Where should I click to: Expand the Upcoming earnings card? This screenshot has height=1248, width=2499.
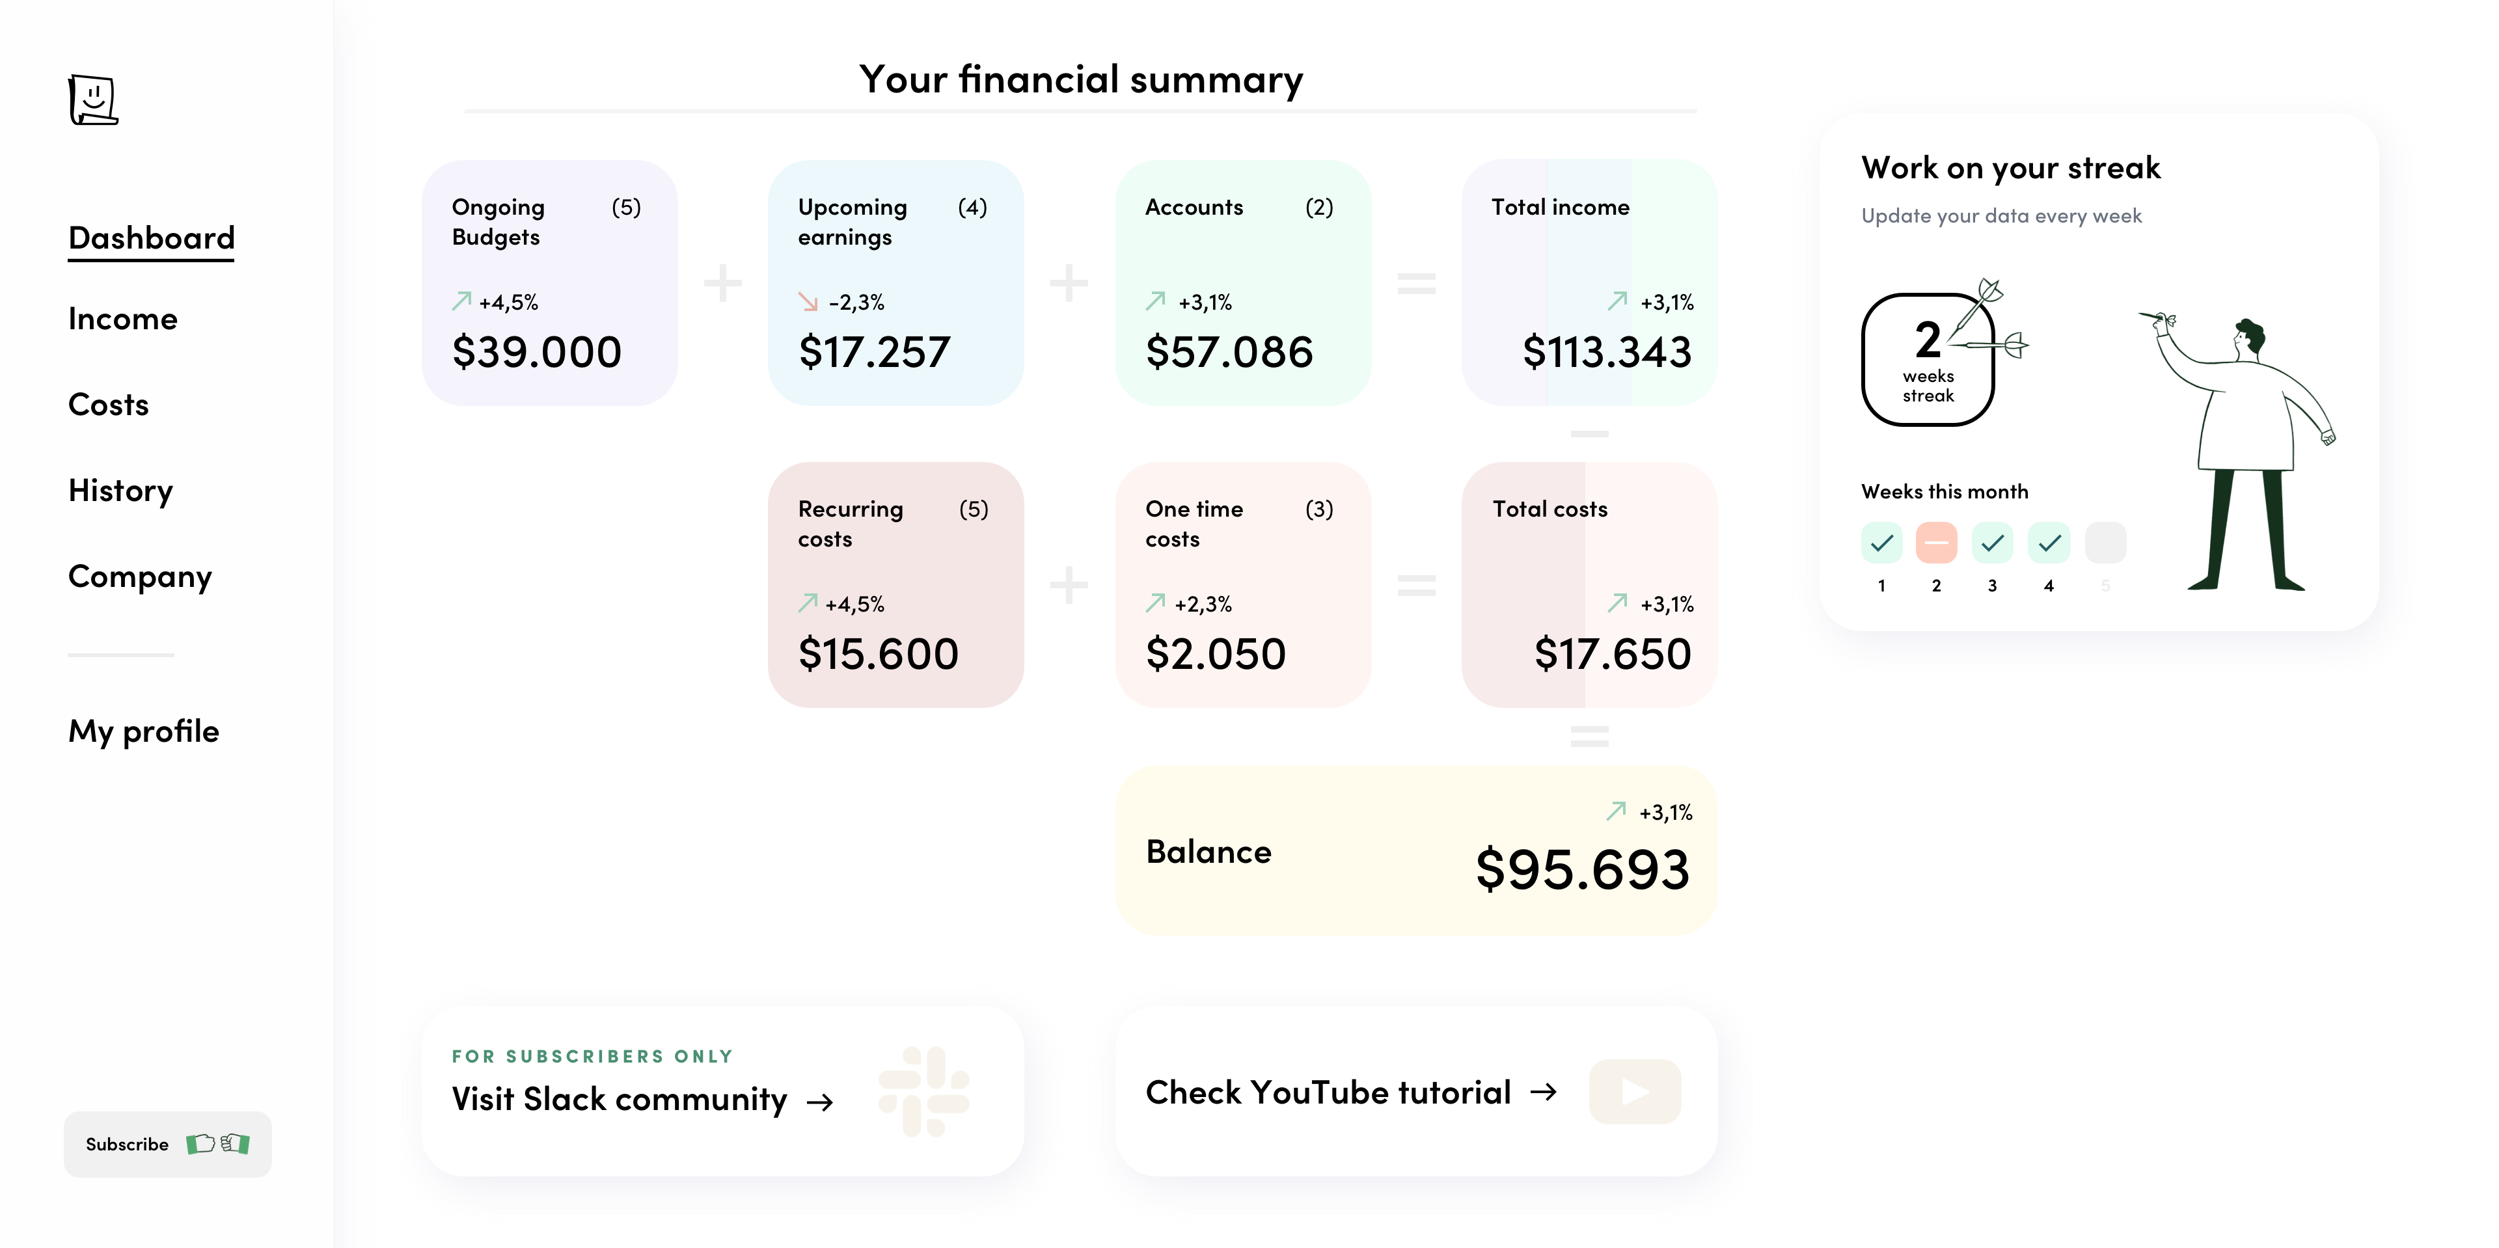pyautogui.click(x=895, y=283)
